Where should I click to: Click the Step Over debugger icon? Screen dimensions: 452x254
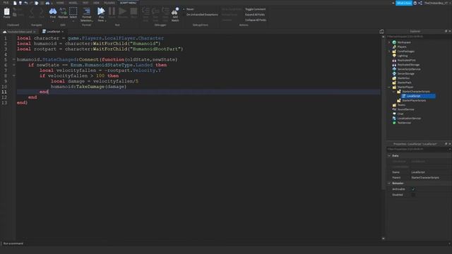[155, 11]
